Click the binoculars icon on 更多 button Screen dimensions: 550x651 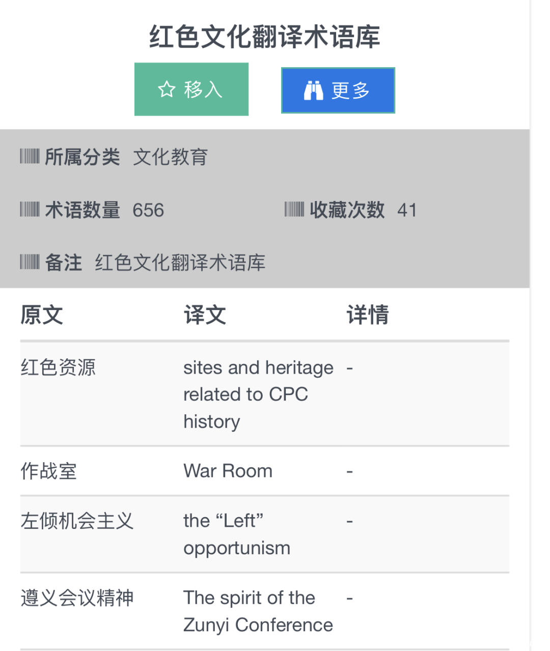pyautogui.click(x=313, y=91)
